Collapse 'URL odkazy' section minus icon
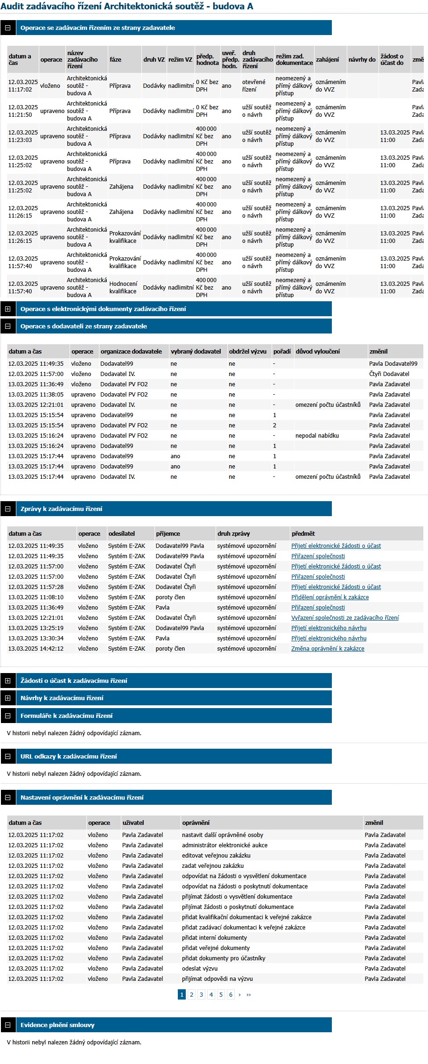This screenshot has width=428, height=1064. coord(7,757)
